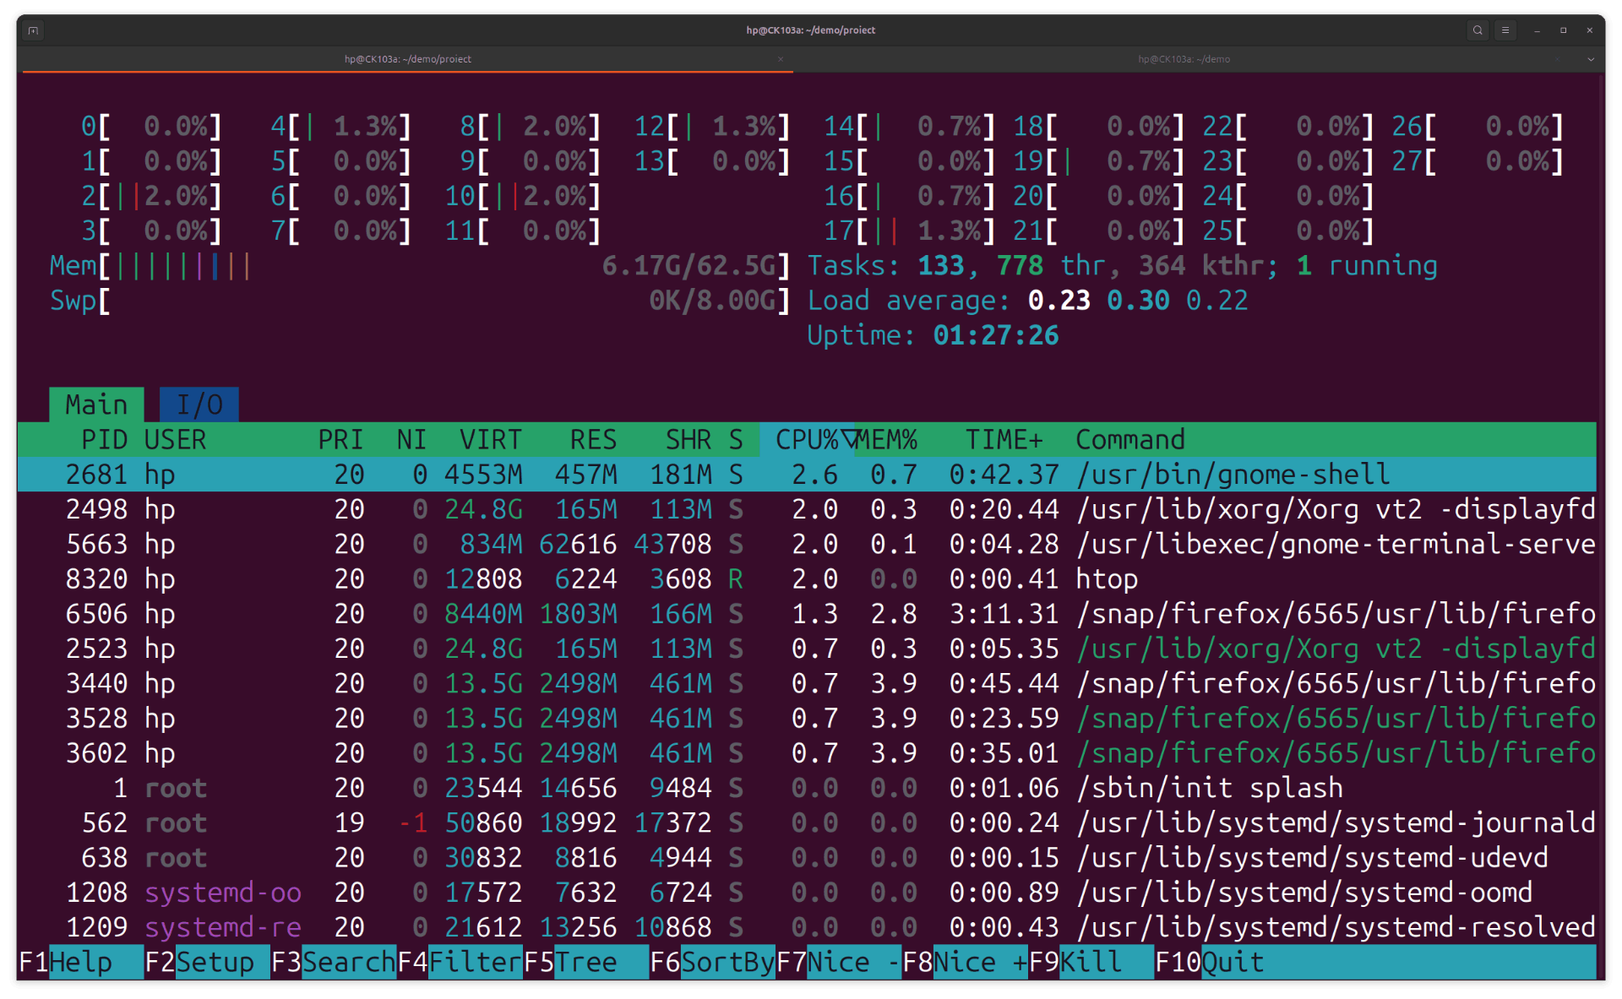1622x999 pixels.
Task: Select the systemd-udevd process row
Action: (807, 858)
